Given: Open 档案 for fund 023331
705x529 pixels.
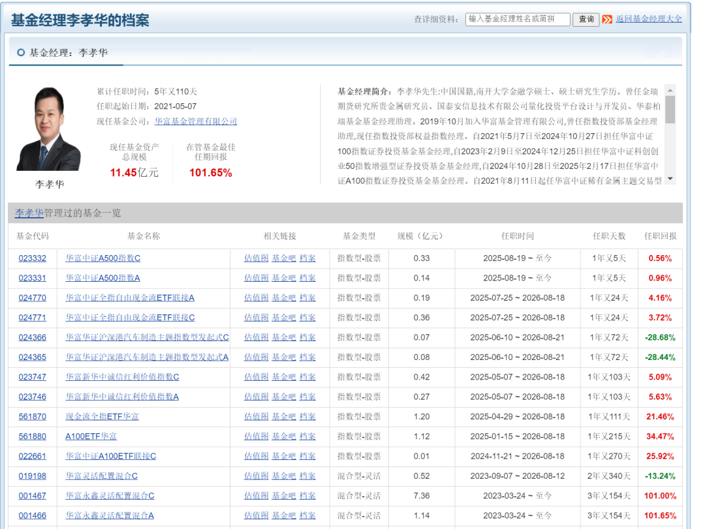Looking at the screenshot, I should point(307,279).
